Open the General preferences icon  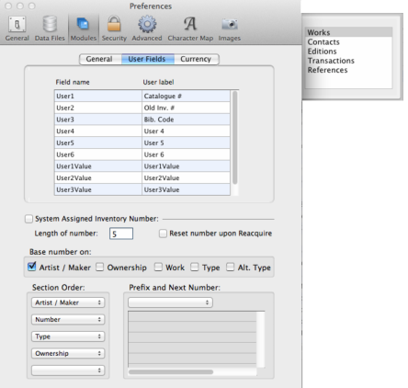(x=17, y=29)
